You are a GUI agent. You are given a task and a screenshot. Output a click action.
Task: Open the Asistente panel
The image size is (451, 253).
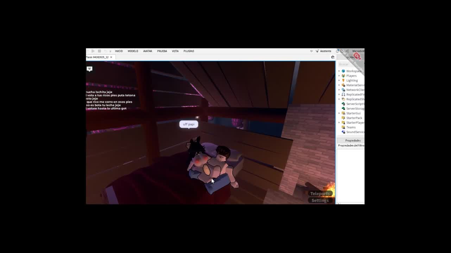(x=324, y=51)
